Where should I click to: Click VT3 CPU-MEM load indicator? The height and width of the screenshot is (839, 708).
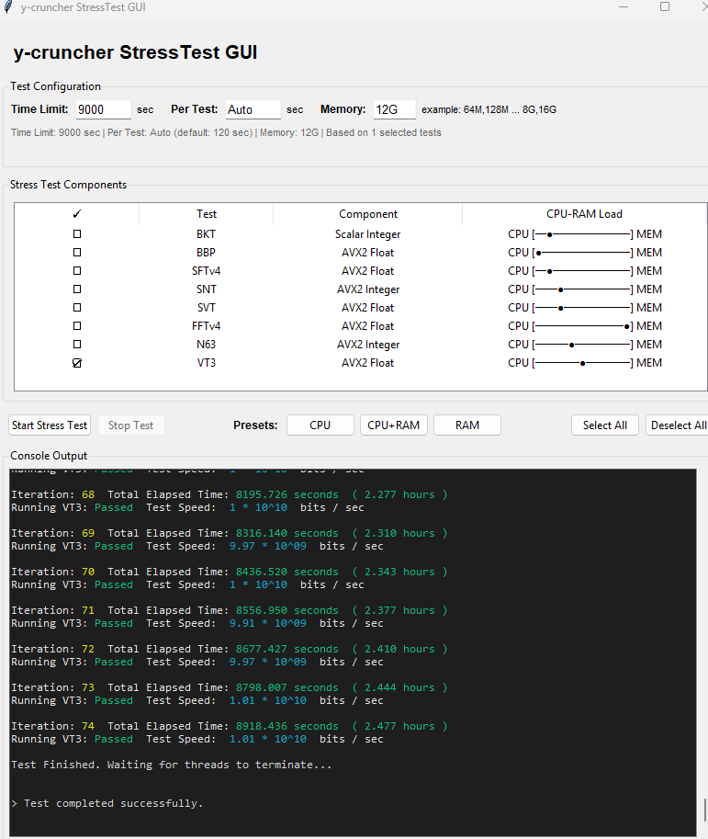point(584,363)
